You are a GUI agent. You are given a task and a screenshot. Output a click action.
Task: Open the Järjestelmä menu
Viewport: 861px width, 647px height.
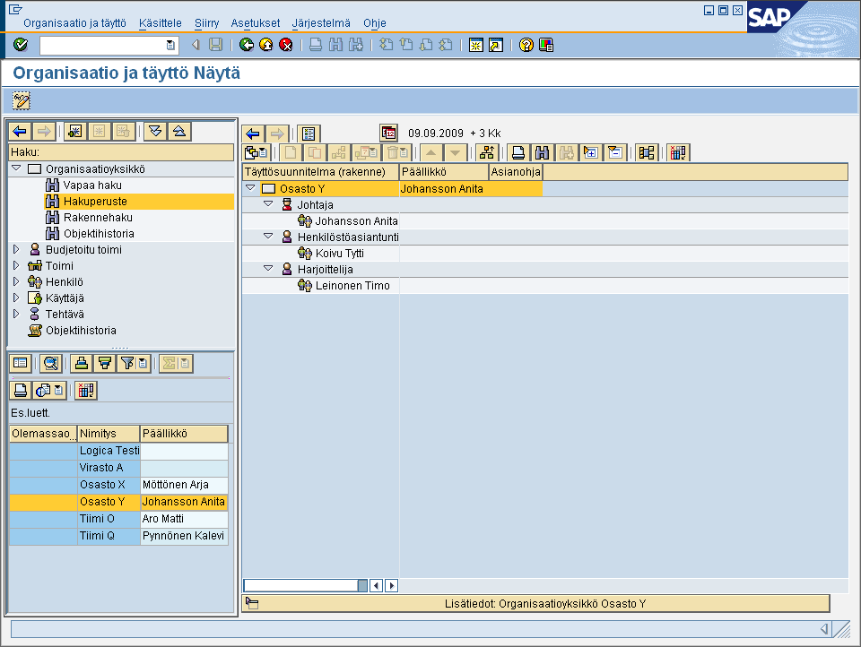[321, 23]
